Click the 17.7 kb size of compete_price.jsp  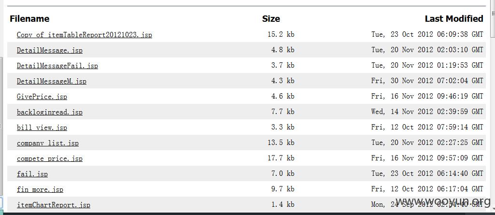point(281,158)
